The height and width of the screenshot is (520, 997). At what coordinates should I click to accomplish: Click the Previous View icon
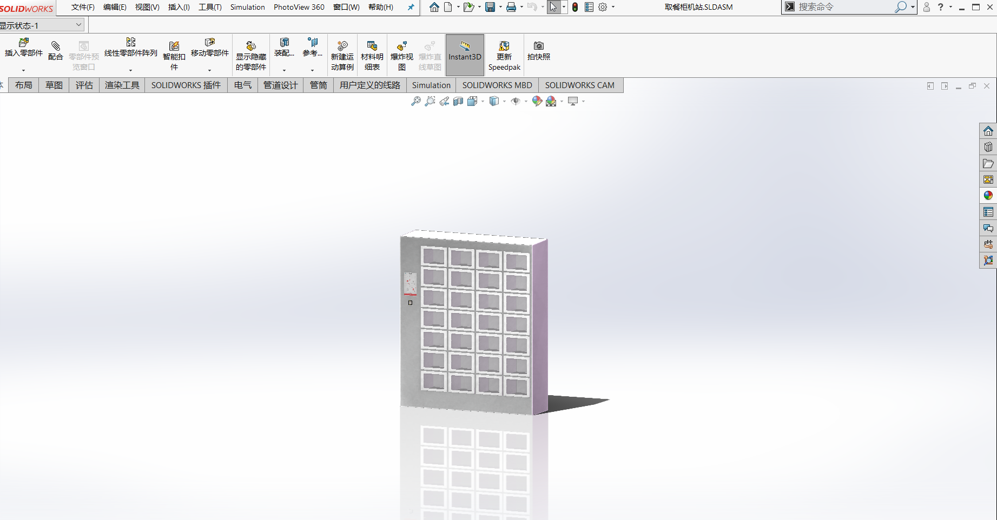[x=444, y=101]
